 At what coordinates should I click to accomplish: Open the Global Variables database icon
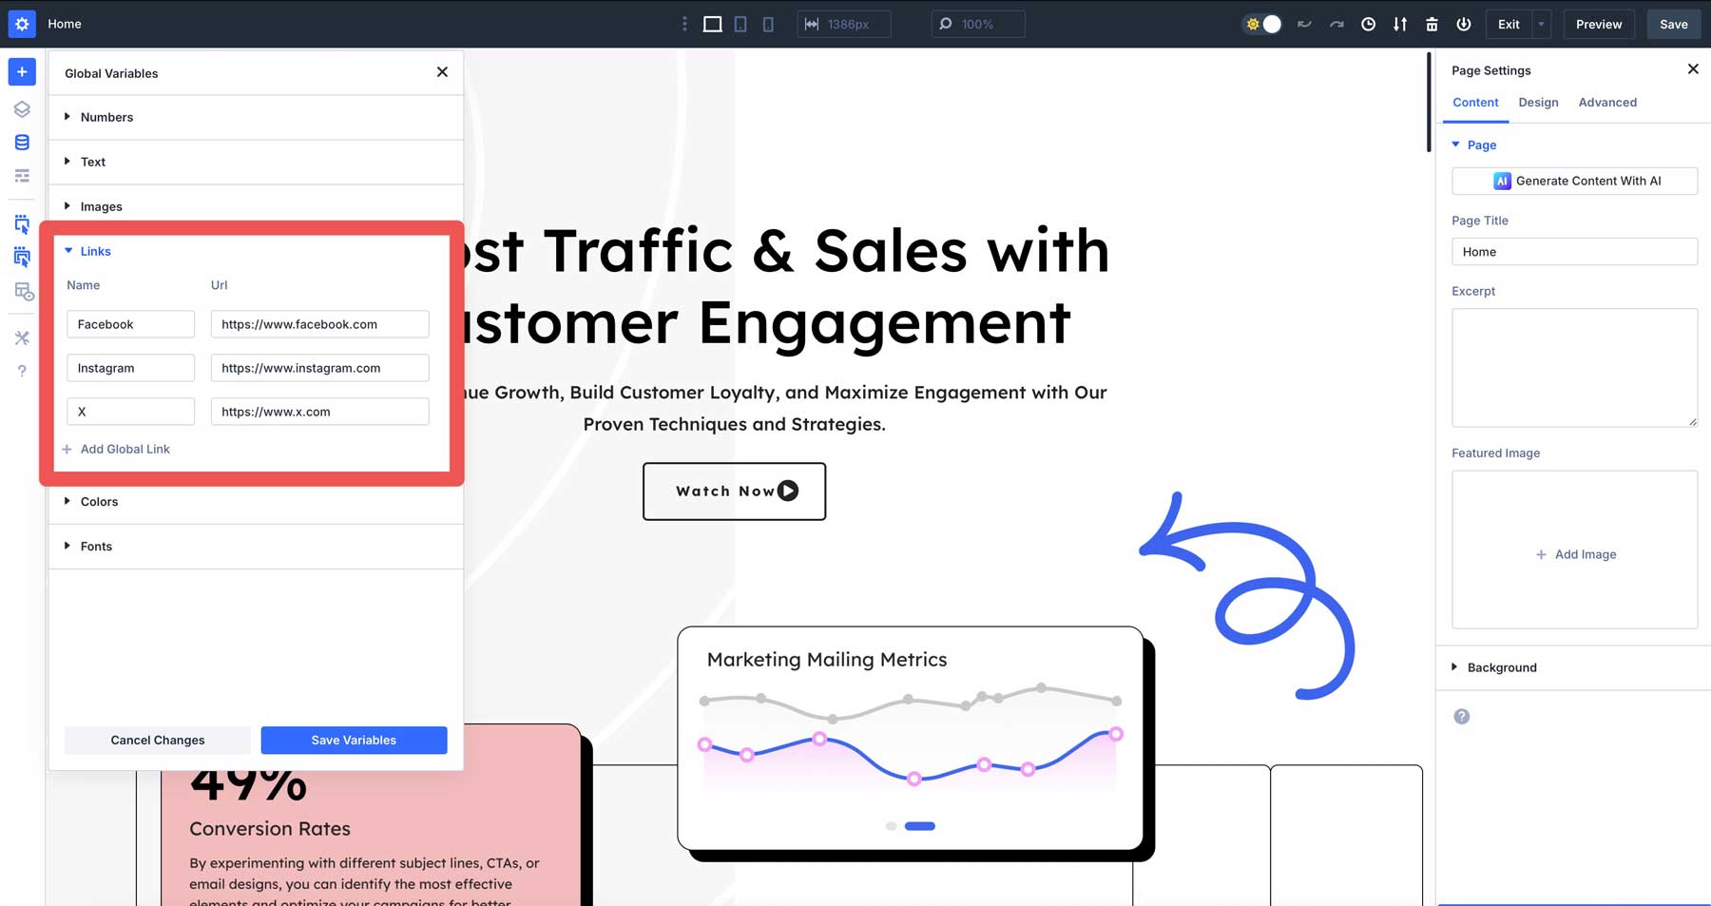pos(21,142)
